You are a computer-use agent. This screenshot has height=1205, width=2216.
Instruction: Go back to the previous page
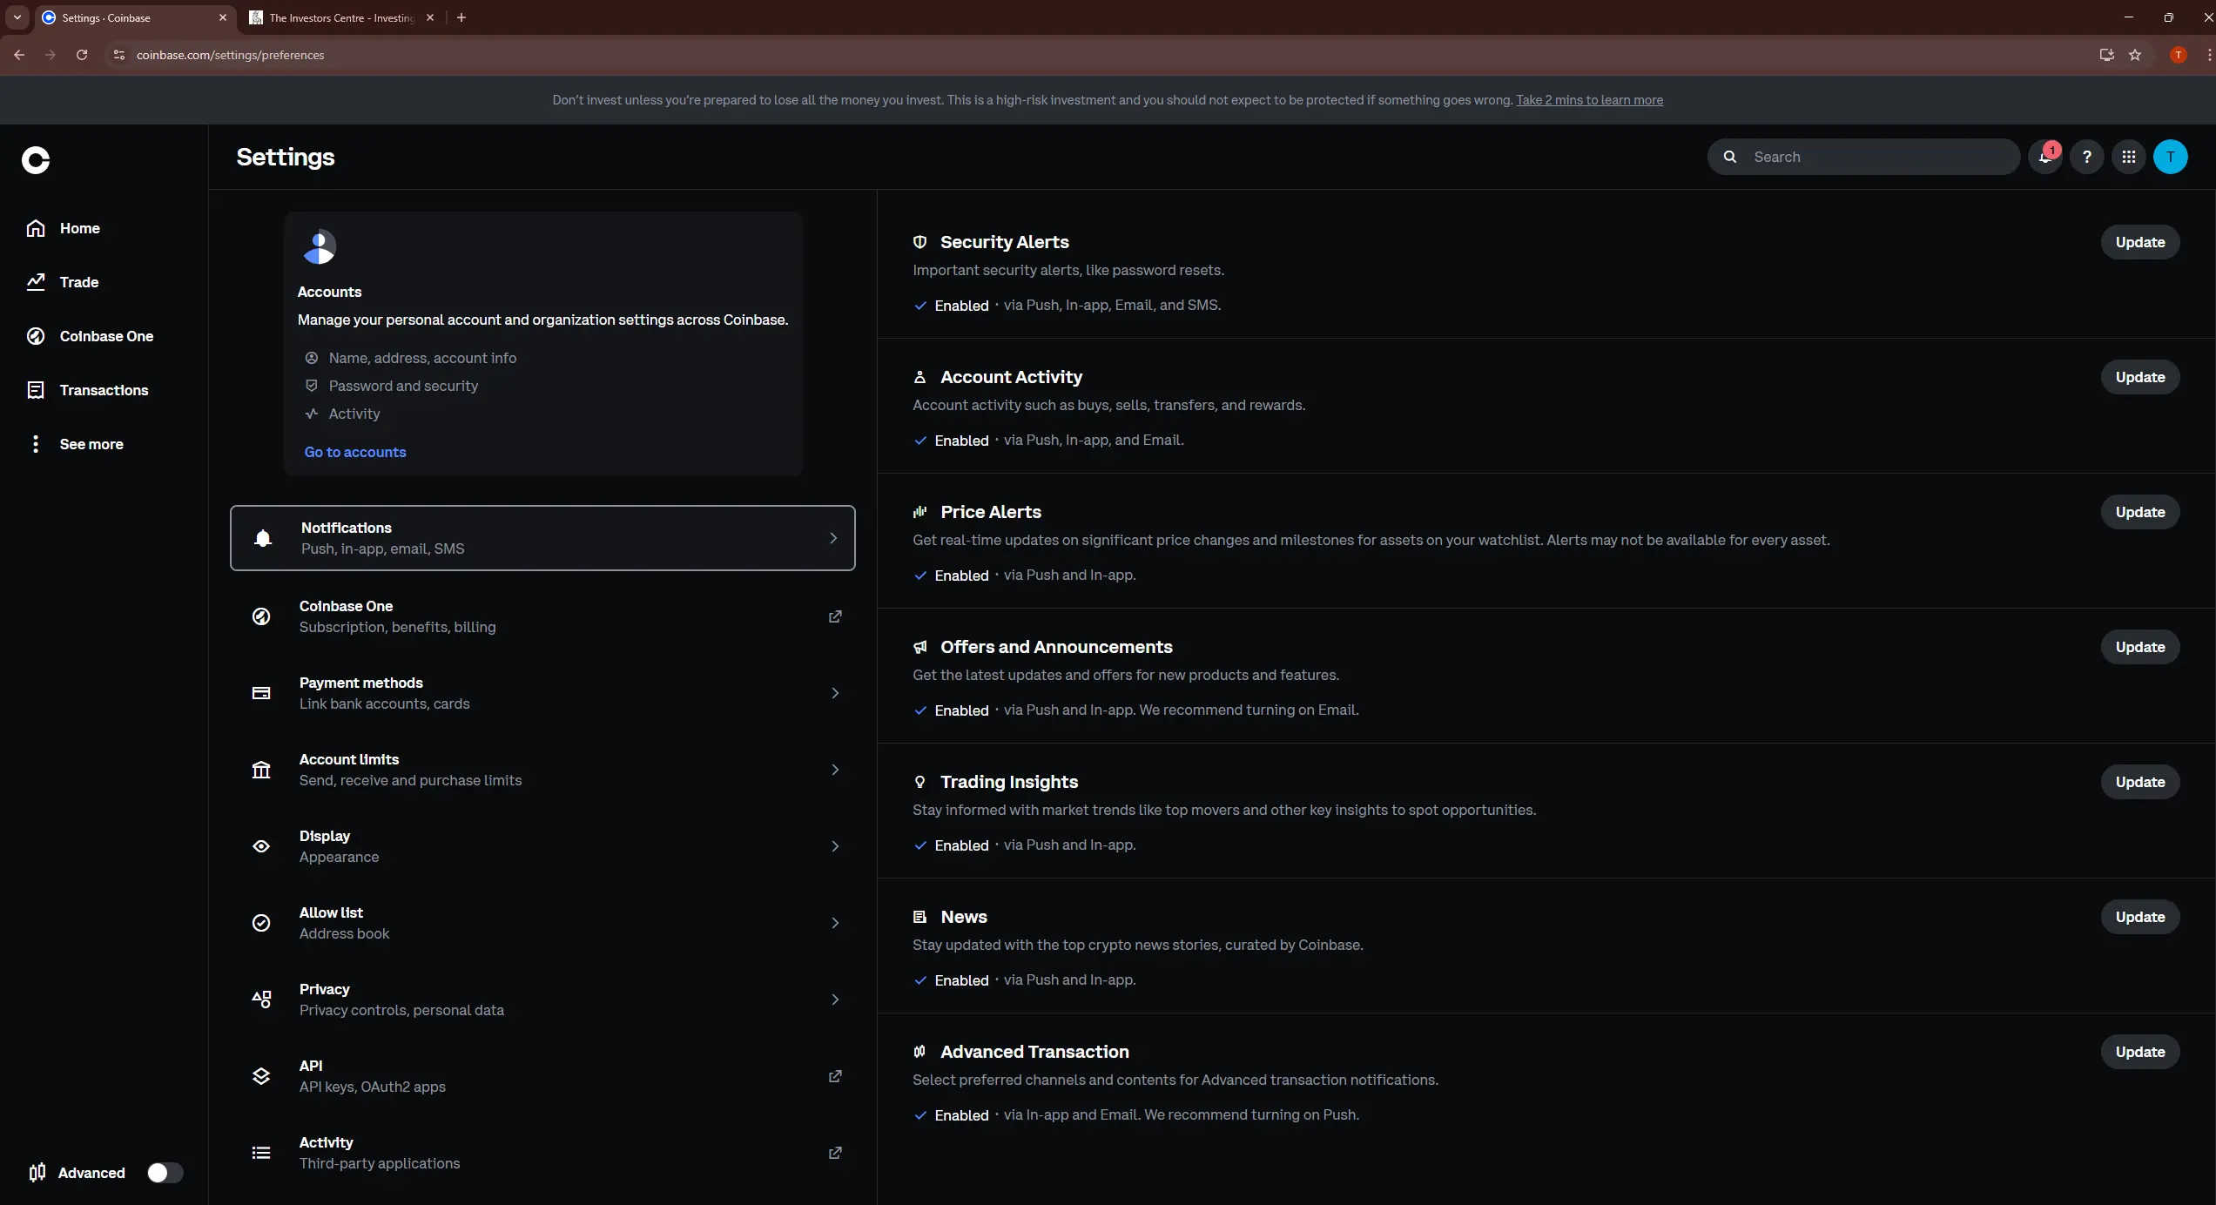[19, 55]
